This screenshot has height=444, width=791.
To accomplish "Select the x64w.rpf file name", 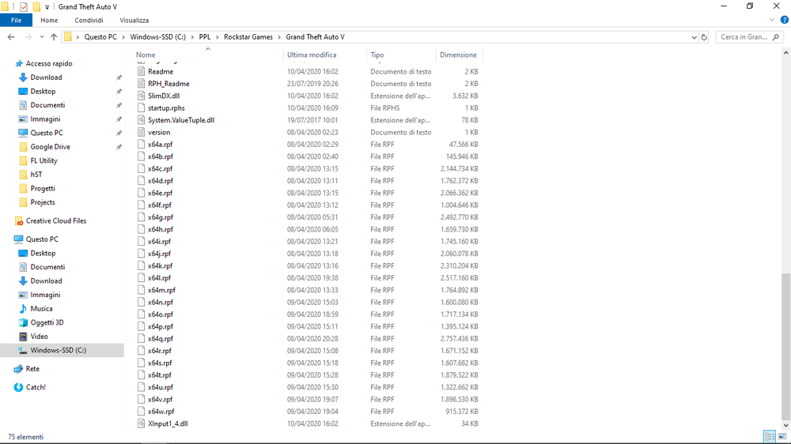I will pyautogui.click(x=161, y=412).
